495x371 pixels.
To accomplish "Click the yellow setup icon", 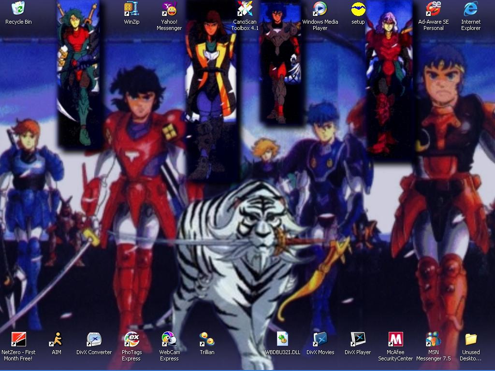I will [358, 9].
